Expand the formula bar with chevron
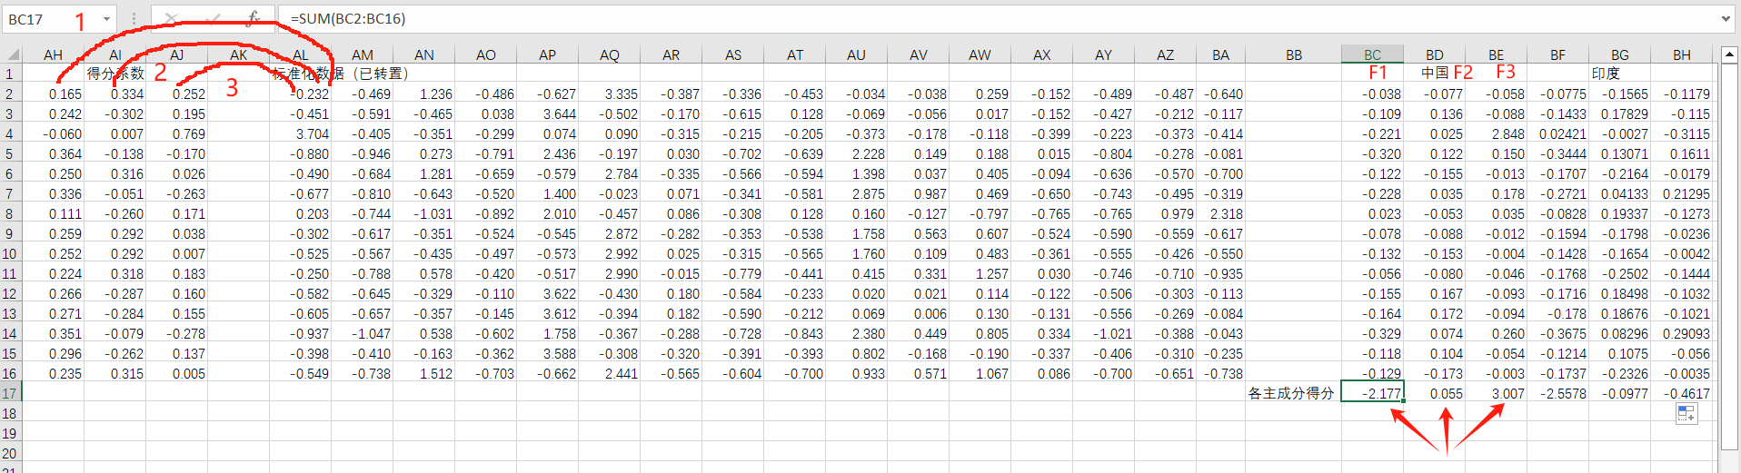 pos(1726,18)
